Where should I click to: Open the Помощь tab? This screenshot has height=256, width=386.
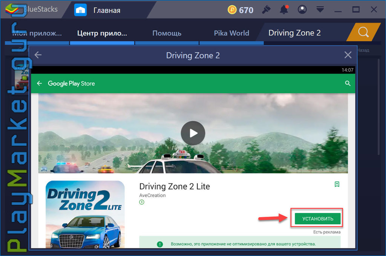tap(167, 33)
